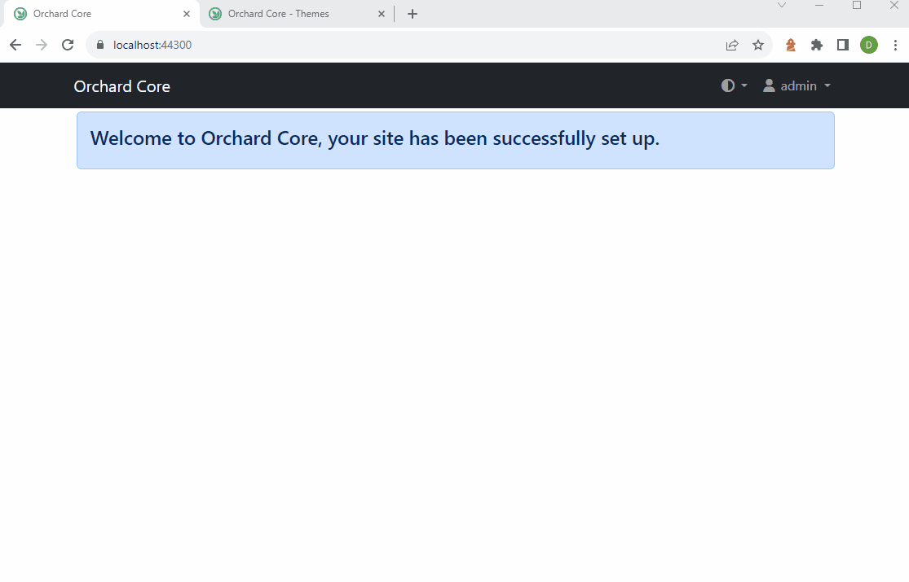The width and height of the screenshot is (909, 582).
Task: Open the theme color mode dropdown
Action: [734, 85]
